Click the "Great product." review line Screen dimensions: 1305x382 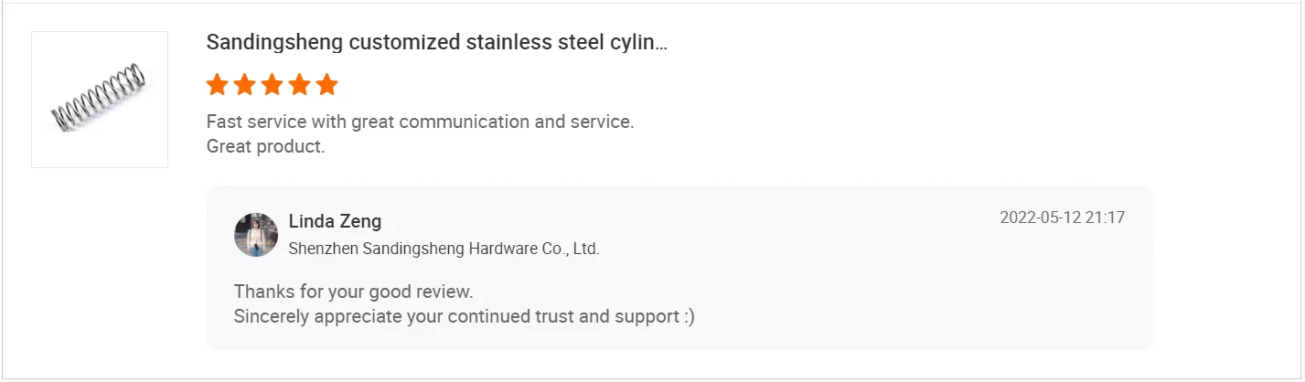coord(265,146)
